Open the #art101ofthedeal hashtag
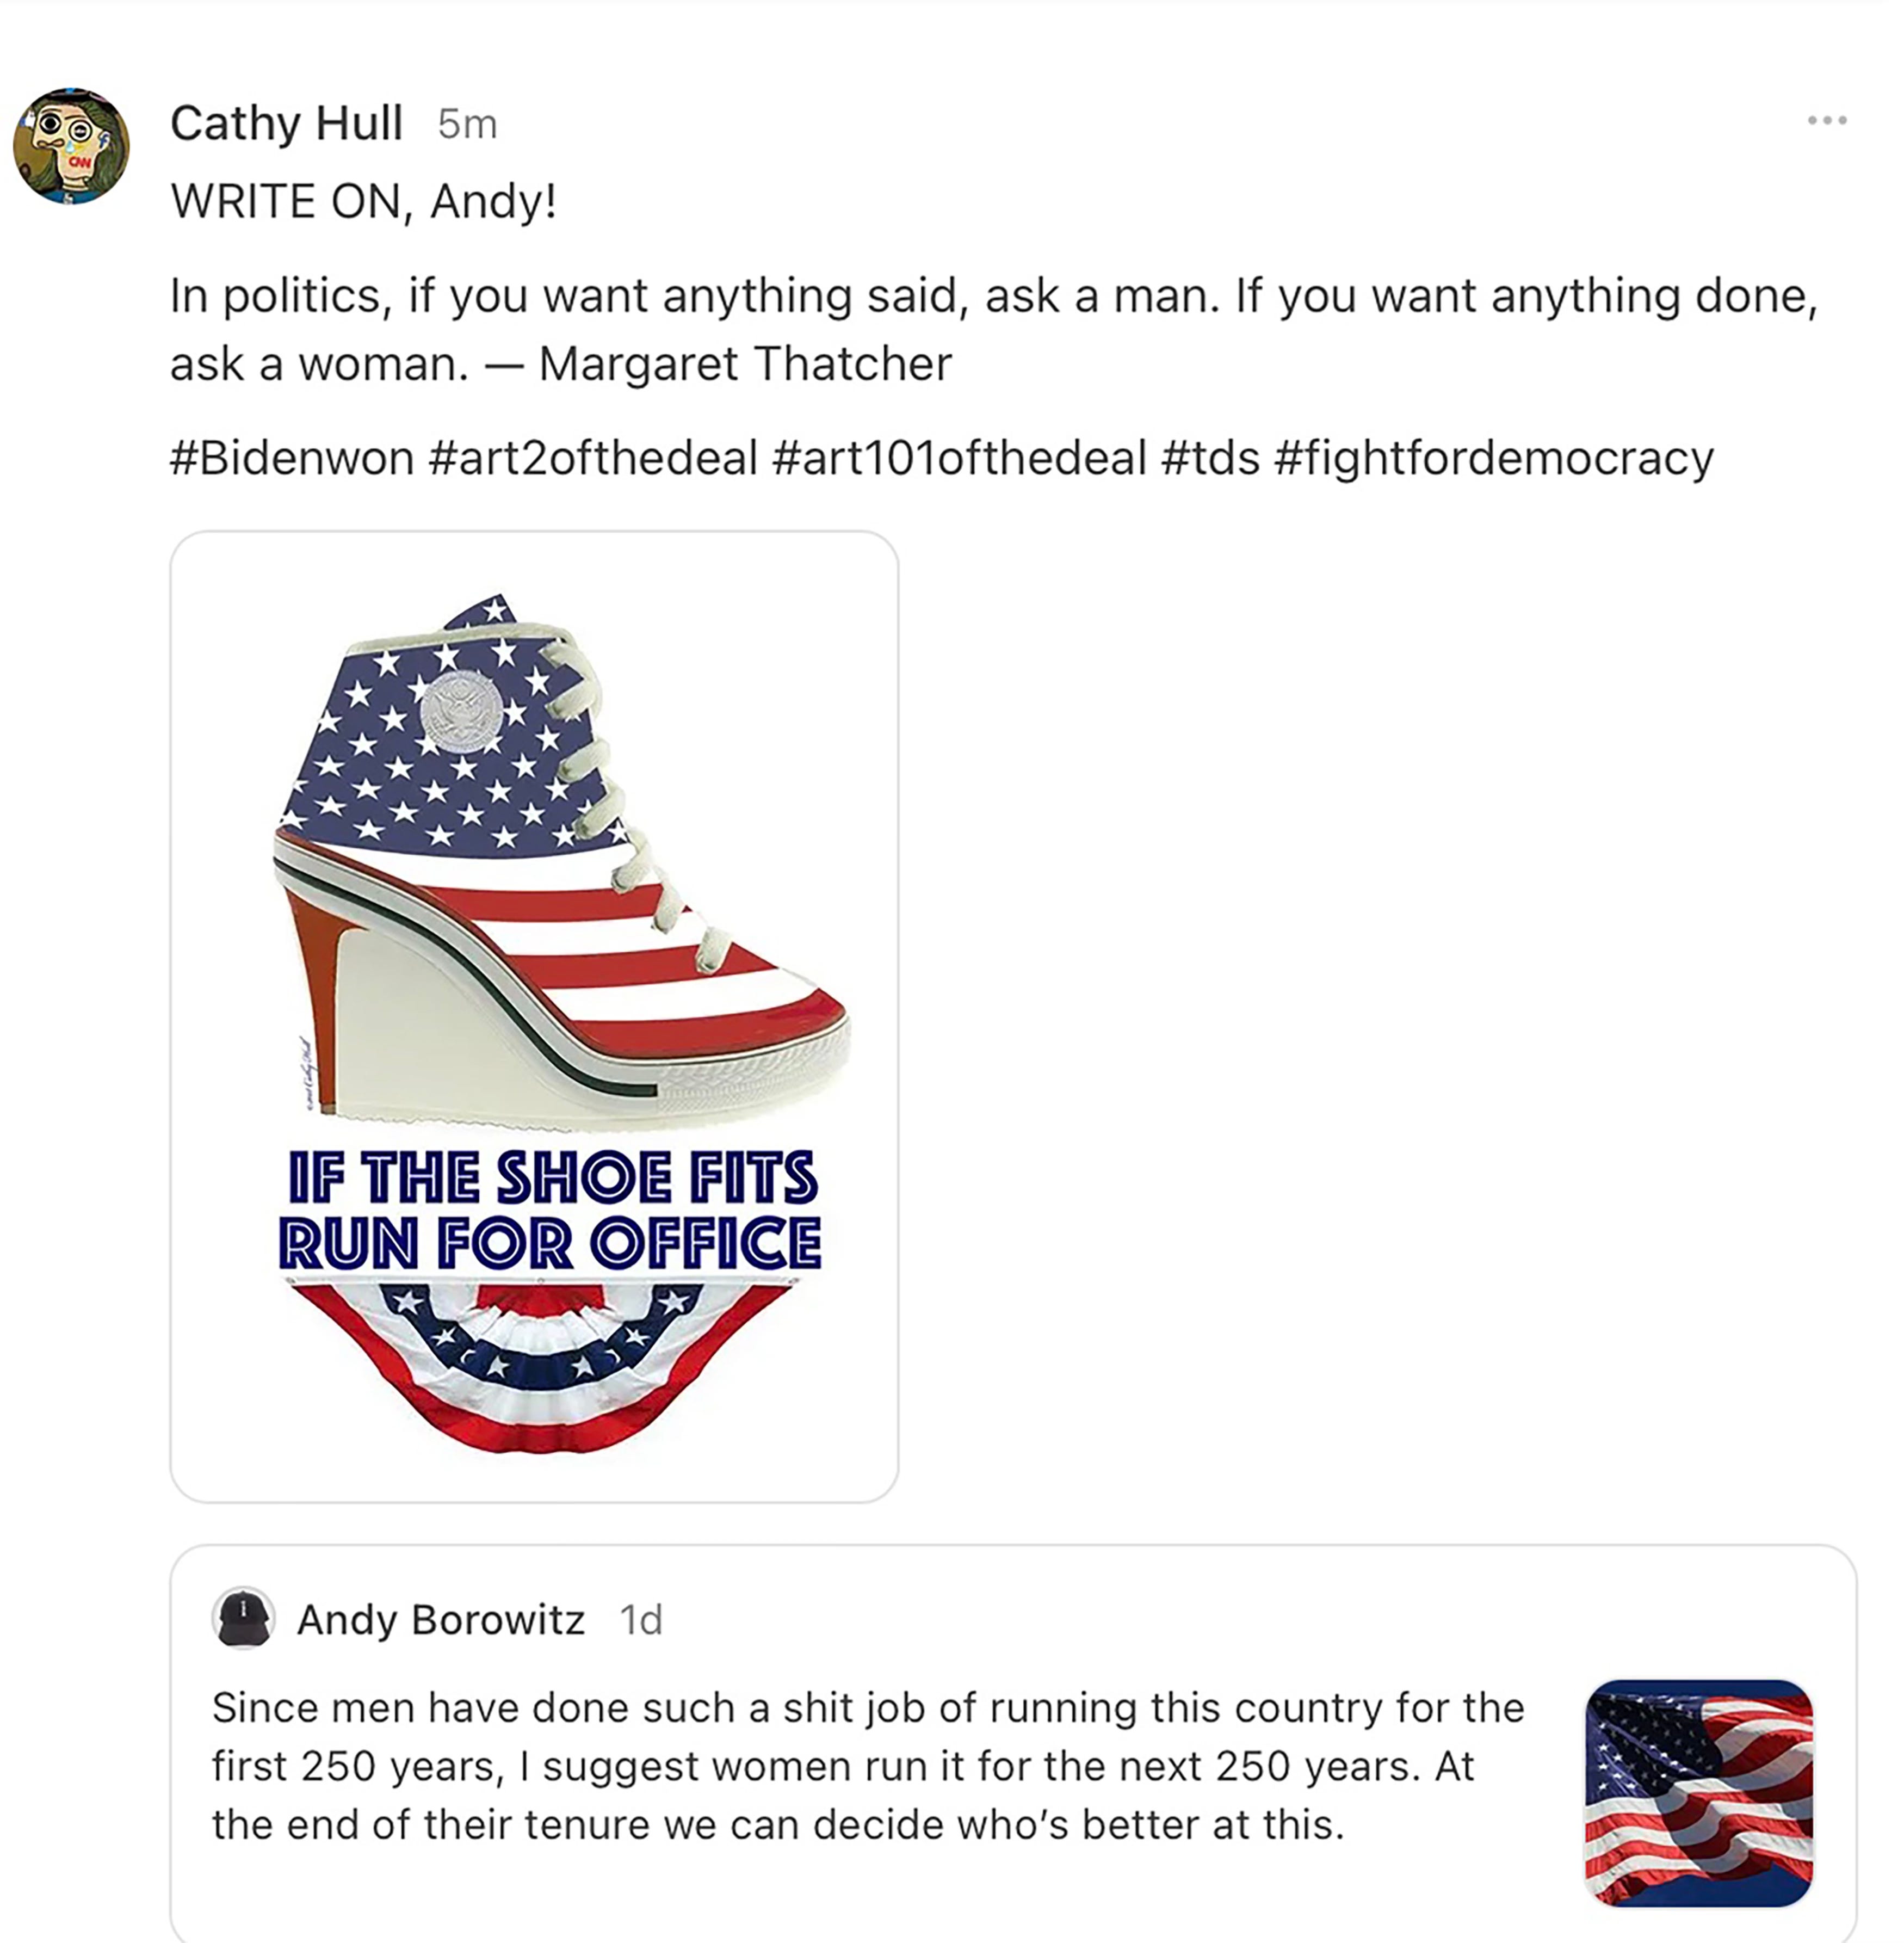The height and width of the screenshot is (1943, 1904). click(x=960, y=459)
